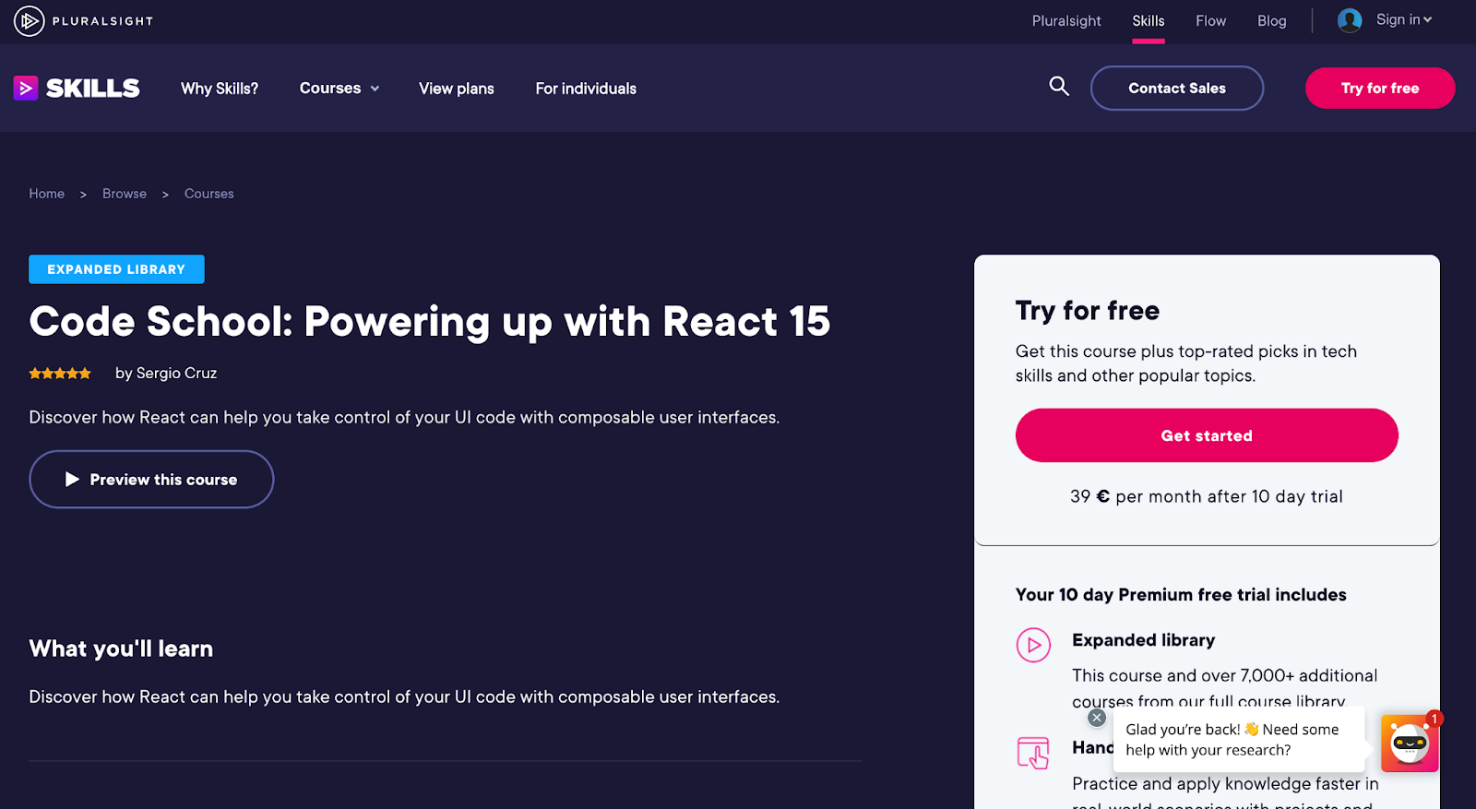Go to For individuals page
The width and height of the screenshot is (1476, 809).
586,89
